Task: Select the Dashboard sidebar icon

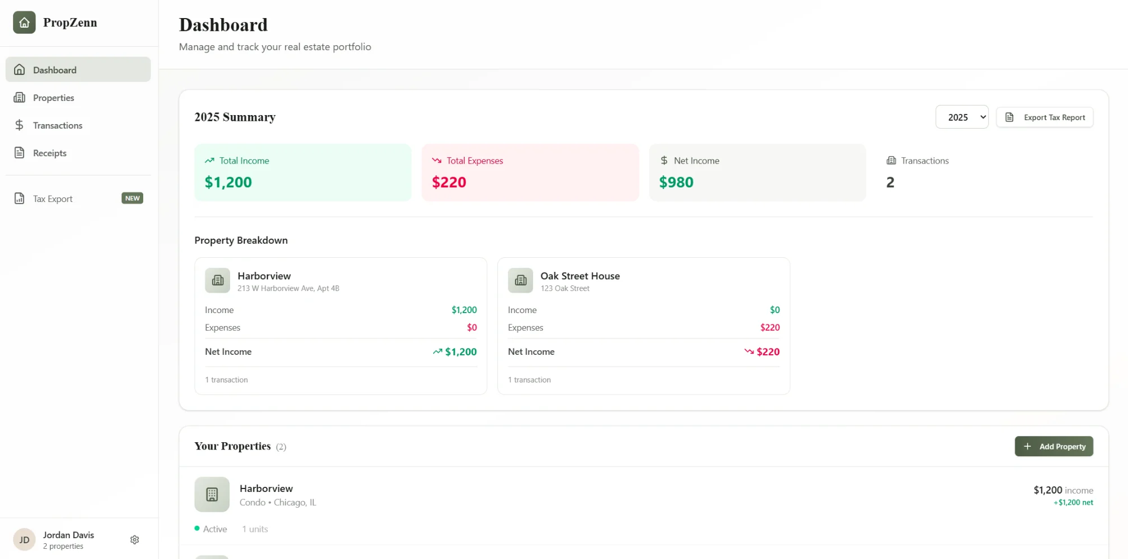Action: pyautogui.click(x=19, y=69)
